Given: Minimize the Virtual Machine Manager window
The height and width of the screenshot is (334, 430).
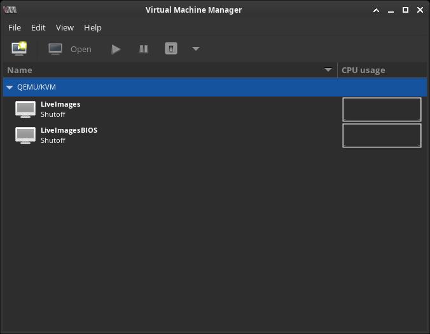Looking at the screenshot, I should click(x=391, y=11).
